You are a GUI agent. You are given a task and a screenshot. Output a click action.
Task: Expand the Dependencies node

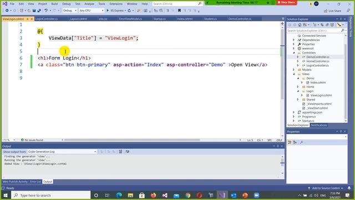293,40
